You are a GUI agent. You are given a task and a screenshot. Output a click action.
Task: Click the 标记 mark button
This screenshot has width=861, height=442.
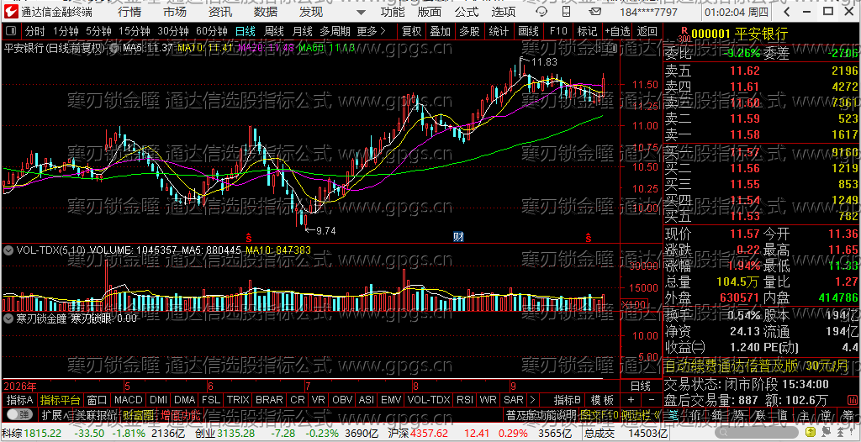pyautogui.click(x=587, y=31)
